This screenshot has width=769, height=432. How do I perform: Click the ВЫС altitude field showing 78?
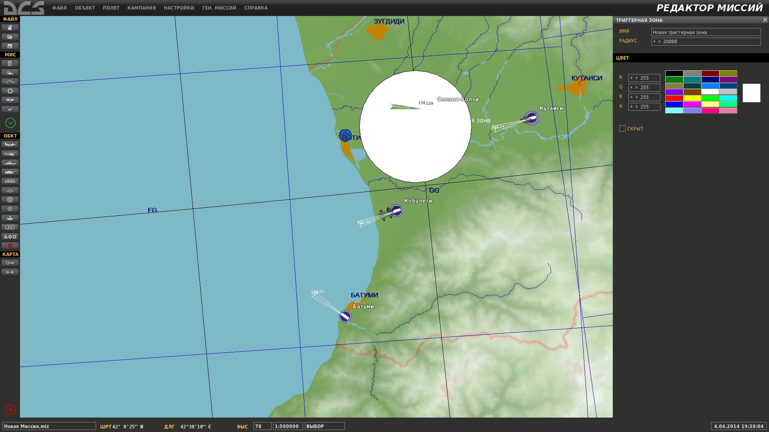262,426
